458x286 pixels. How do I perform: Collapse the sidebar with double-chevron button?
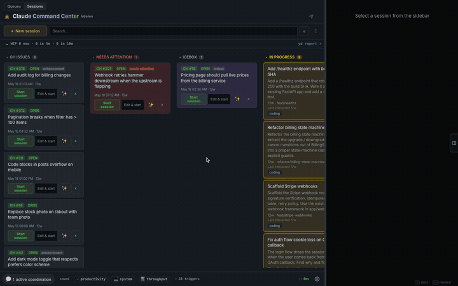click(x=304, y=31)
